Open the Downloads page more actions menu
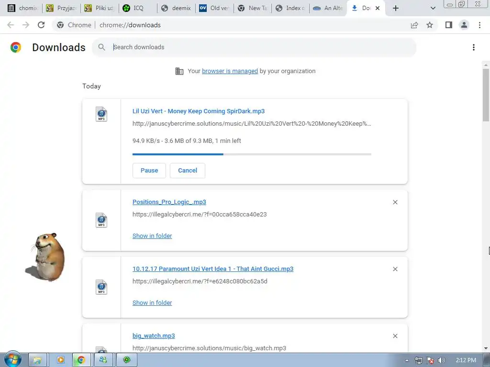The image size is (490, 367). (474, 47)
